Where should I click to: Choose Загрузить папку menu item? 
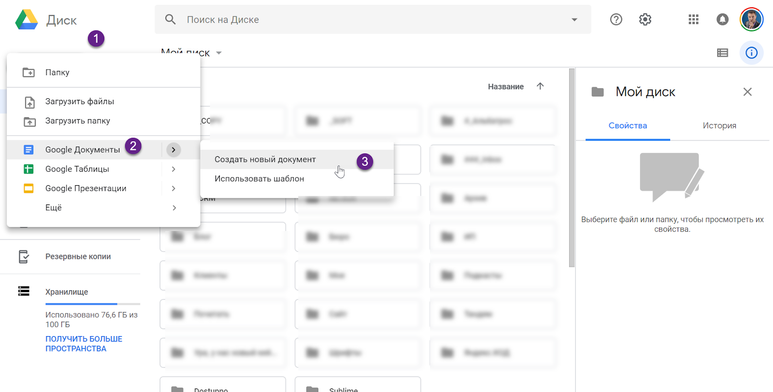pos(103,121)
